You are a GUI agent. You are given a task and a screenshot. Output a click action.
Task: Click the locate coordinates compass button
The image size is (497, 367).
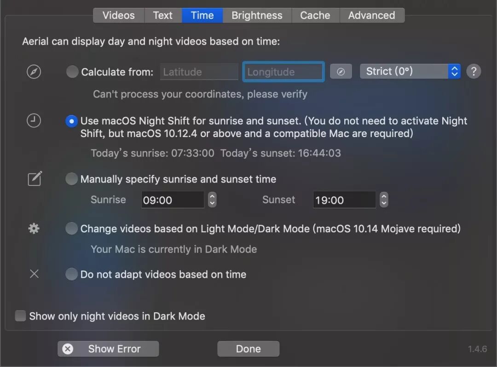click(x=341, y=72)
